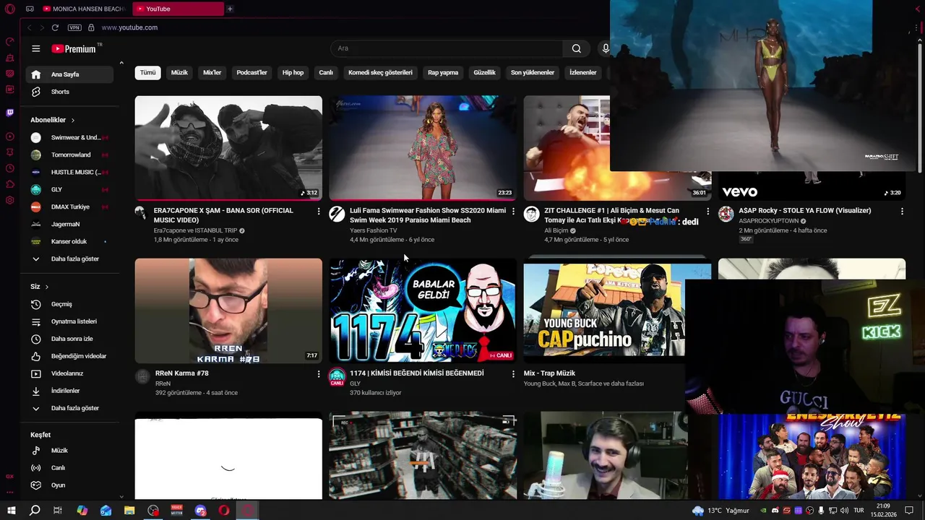This screenshot has height=520, width=925.
Task: Select Komedi skeç gösterileri chip
Action: click(380, 73)
